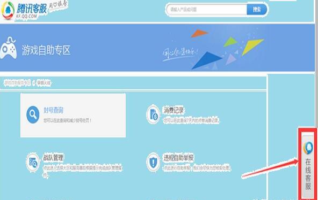This screenshot has height=200, width=318.
Task: Click the 封号查询 magnifier icon
Action: coord(33,114)
